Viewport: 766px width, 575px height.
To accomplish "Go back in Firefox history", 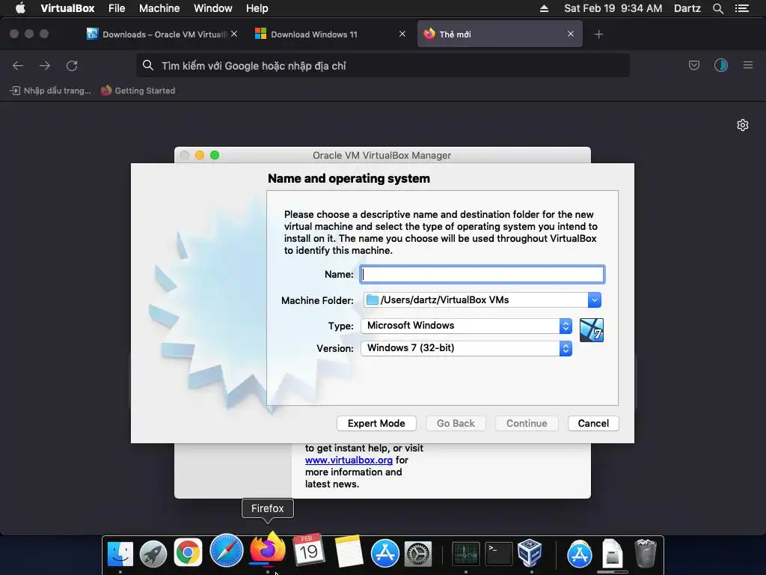I will point(18,66).
